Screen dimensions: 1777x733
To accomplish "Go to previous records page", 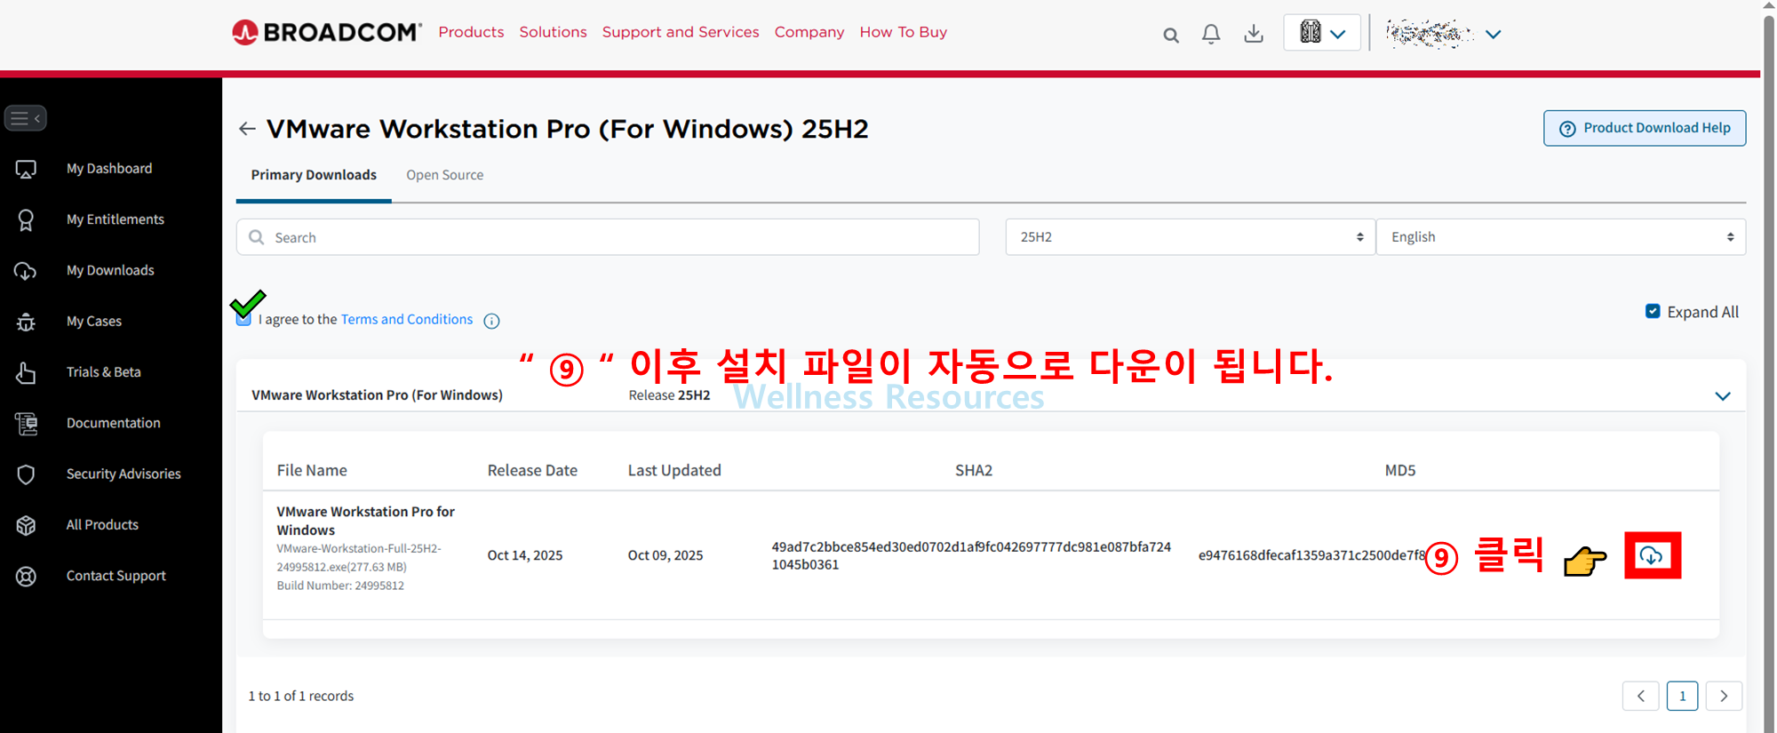I will click(x=1640, y=696).
